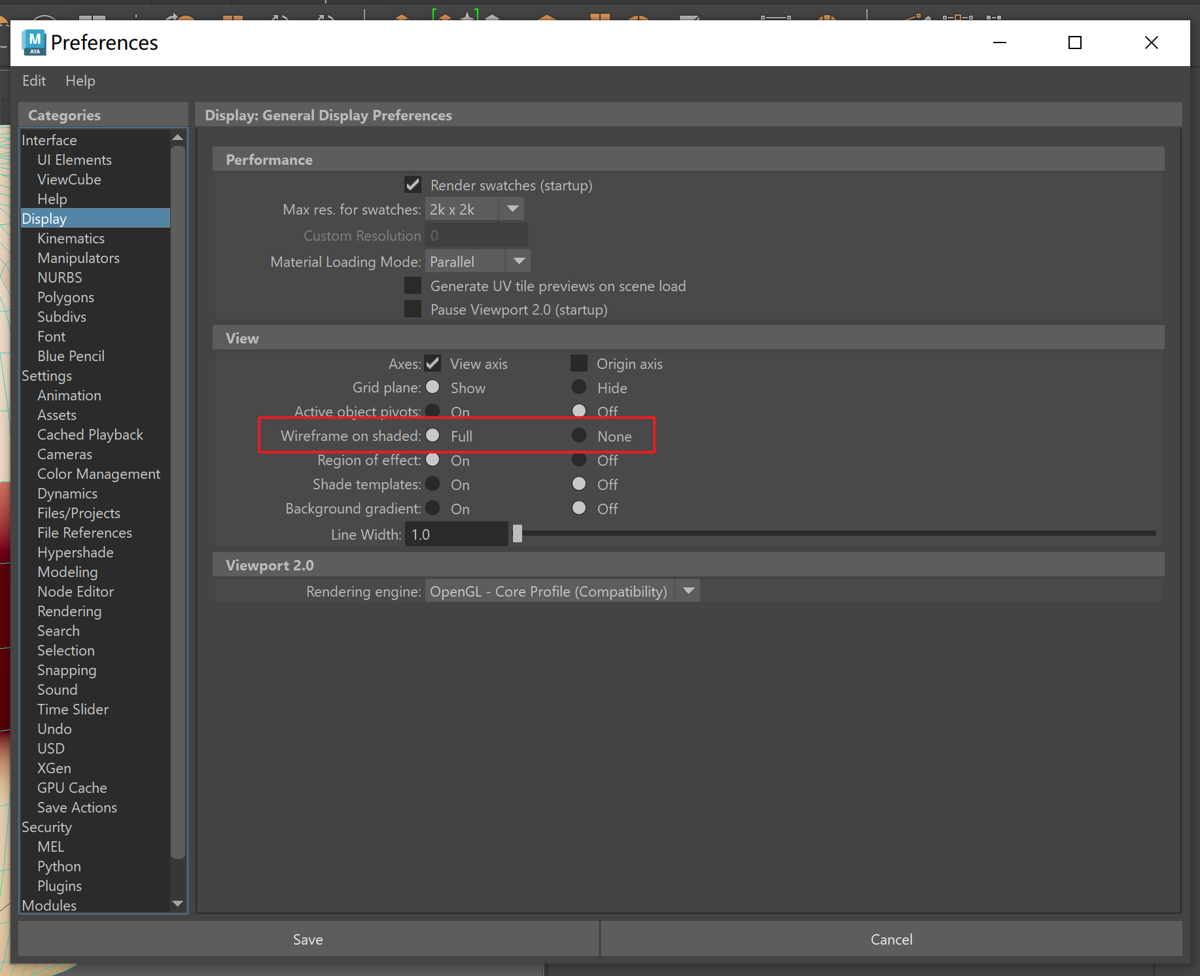Select UI Elements in Categories
This screenshot has width=1200, height=976.
point(75,160)
